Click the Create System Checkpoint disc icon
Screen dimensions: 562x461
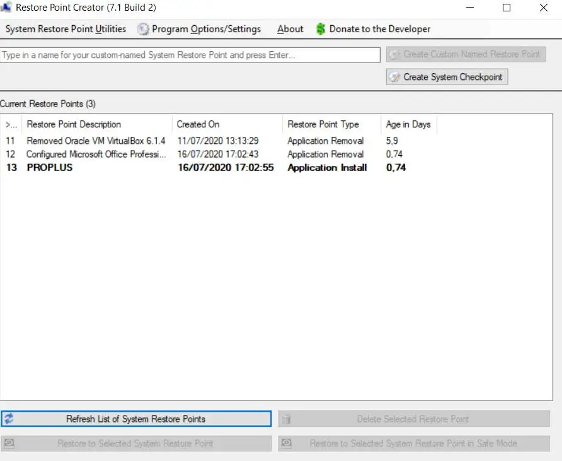point(394,77)
